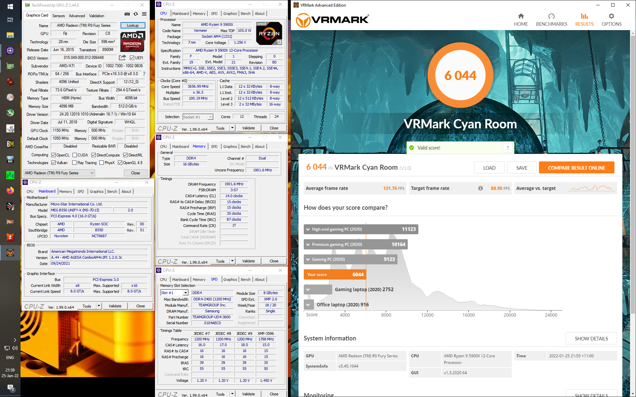
Task: Open the VRMark BENCHMARKS gauge icon
Action: pos(552,16)
